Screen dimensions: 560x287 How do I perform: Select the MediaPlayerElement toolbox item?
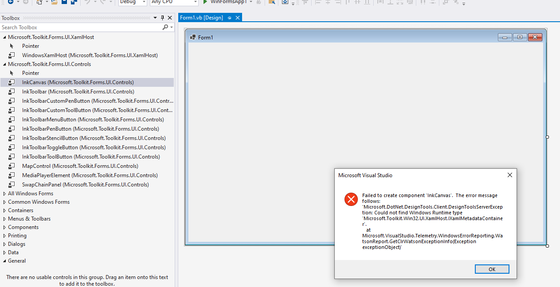pos(87,175)
